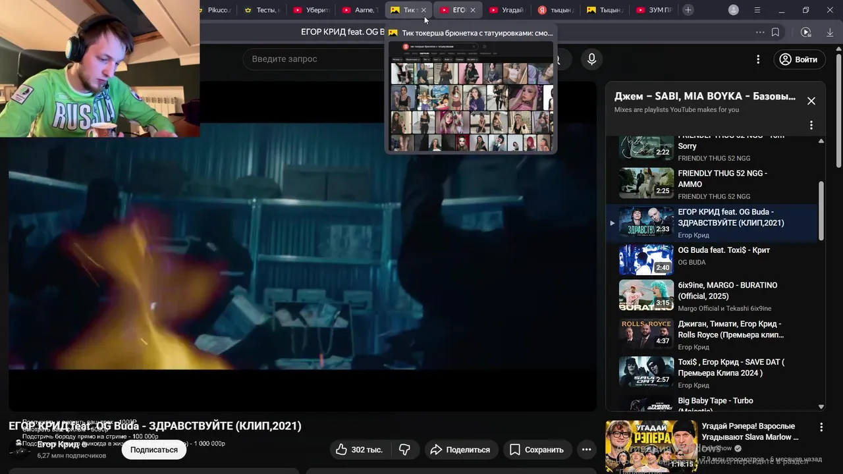Like the video (302 тыс.)
This screenshot has width=843, height=474.
tap(359, 450)
